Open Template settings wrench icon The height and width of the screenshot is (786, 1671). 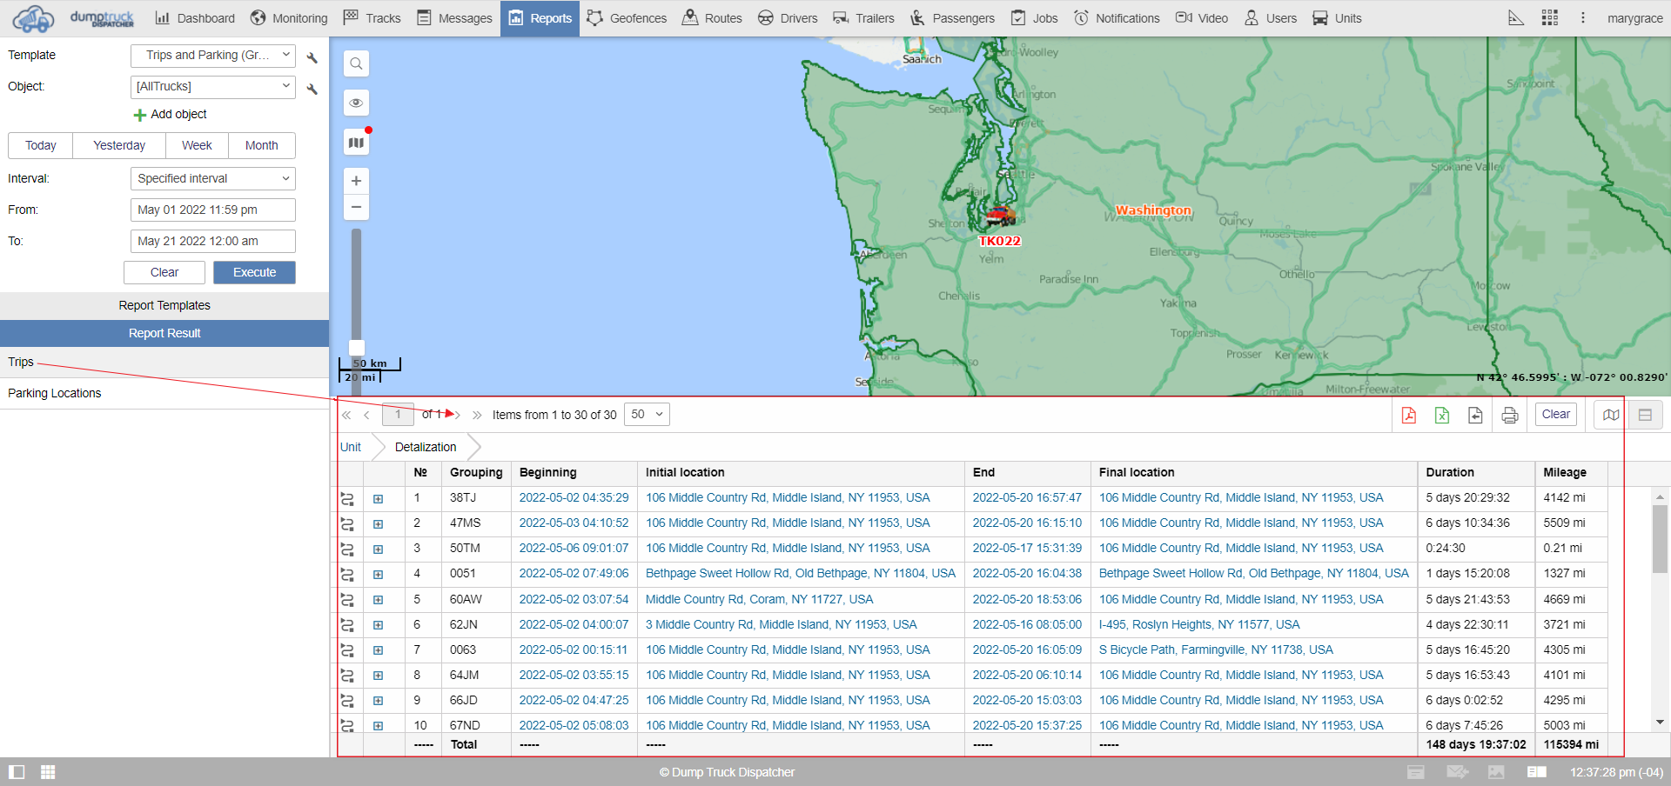coord(312,57)
